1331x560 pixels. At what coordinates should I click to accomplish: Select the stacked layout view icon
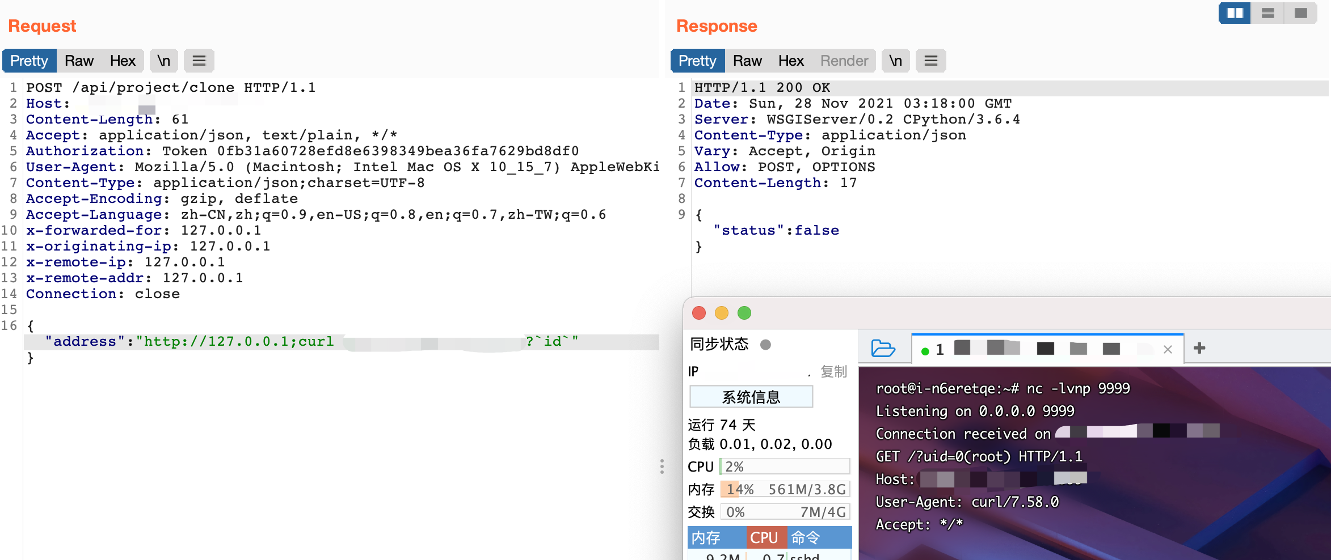click(x=1269, y=12)
